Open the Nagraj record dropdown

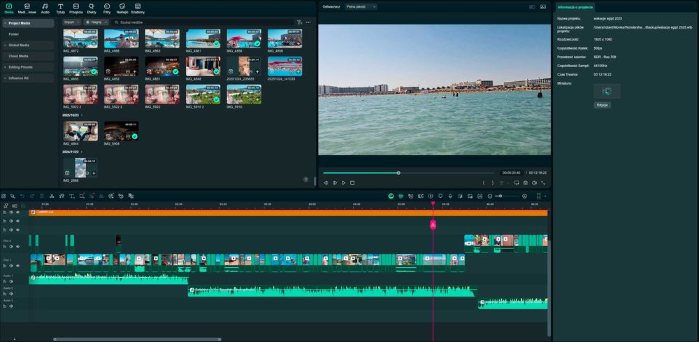tap(96, 22)
